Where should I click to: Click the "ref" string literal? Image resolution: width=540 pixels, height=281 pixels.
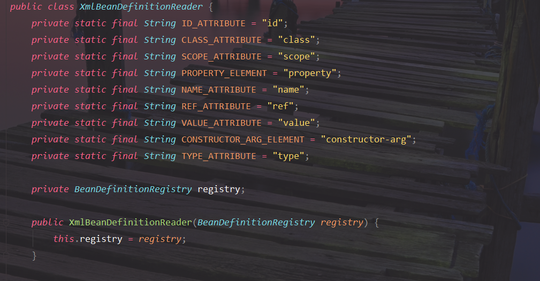click(x=280, y=106)
